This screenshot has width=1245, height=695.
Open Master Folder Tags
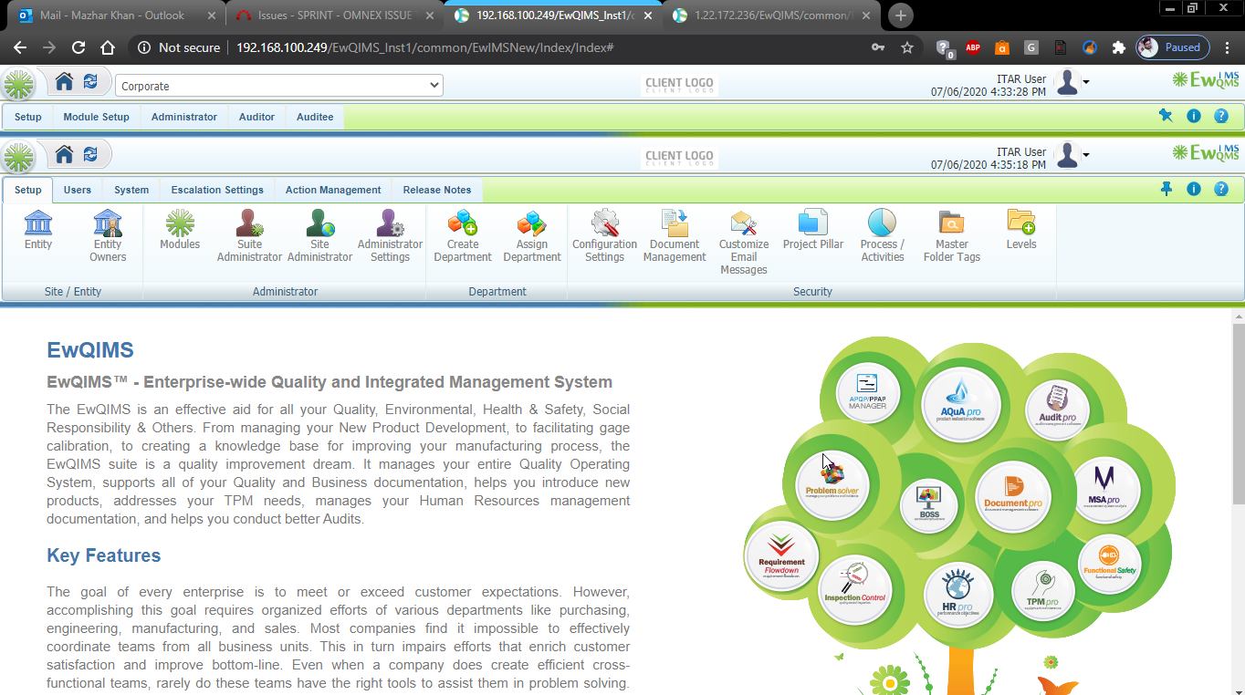[952, 236]
